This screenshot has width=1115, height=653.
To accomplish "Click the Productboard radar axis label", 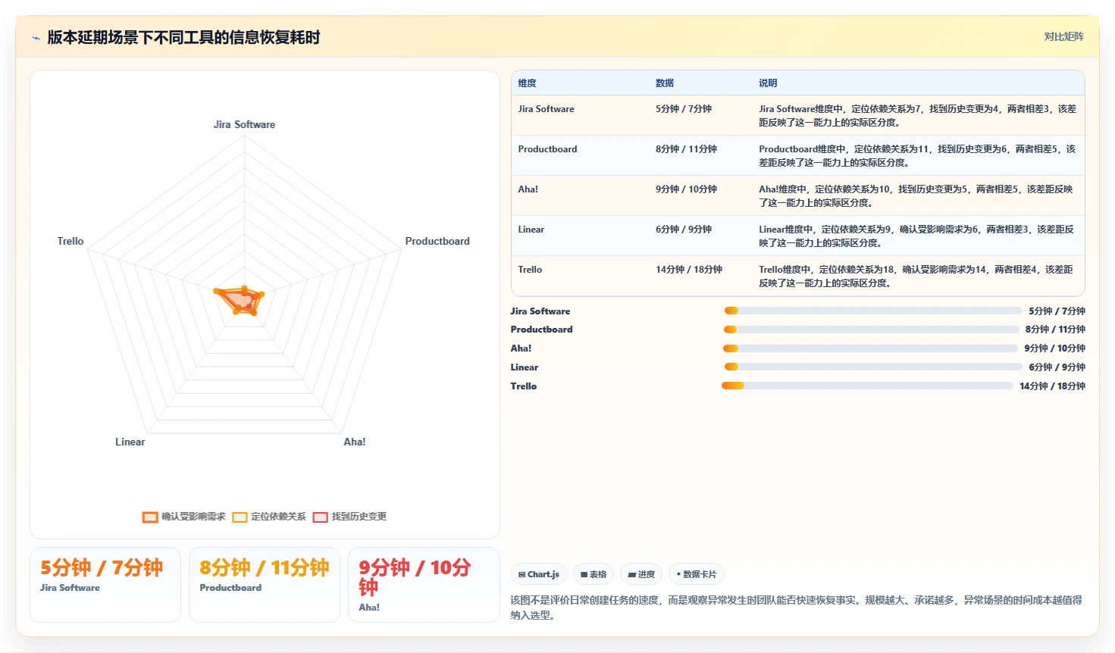I will coord(437,241).
